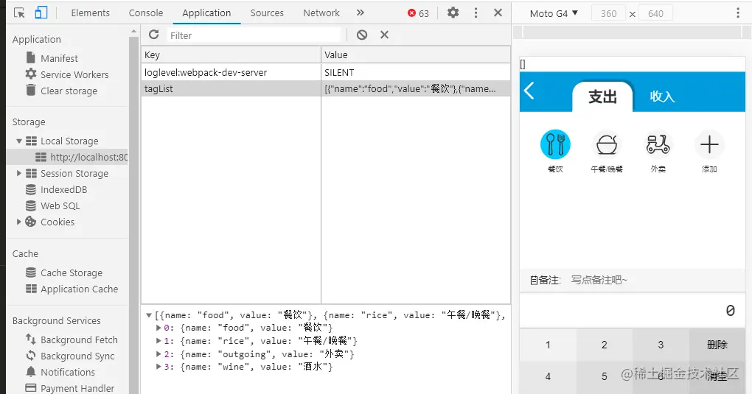Toggle the device toolbar icon
This screenshot has height=394, width=752.
[x=41, y=13]
